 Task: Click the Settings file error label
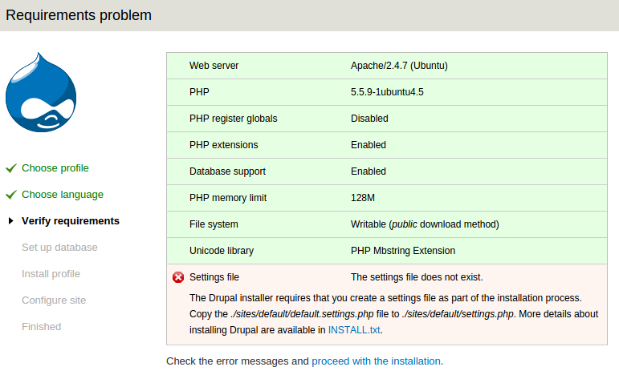tap(214, 277)
